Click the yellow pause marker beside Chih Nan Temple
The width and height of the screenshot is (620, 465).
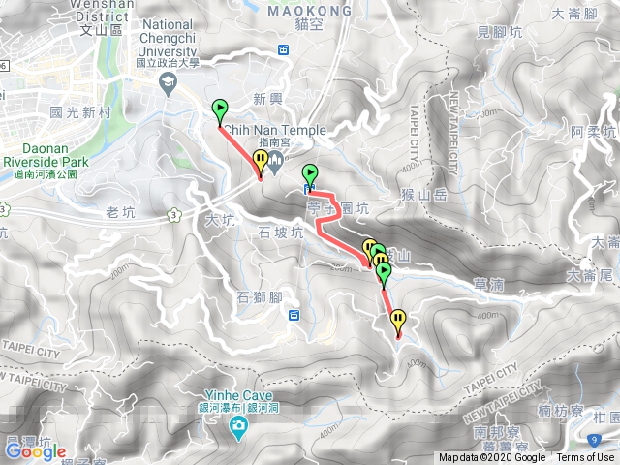coord(261,163)
